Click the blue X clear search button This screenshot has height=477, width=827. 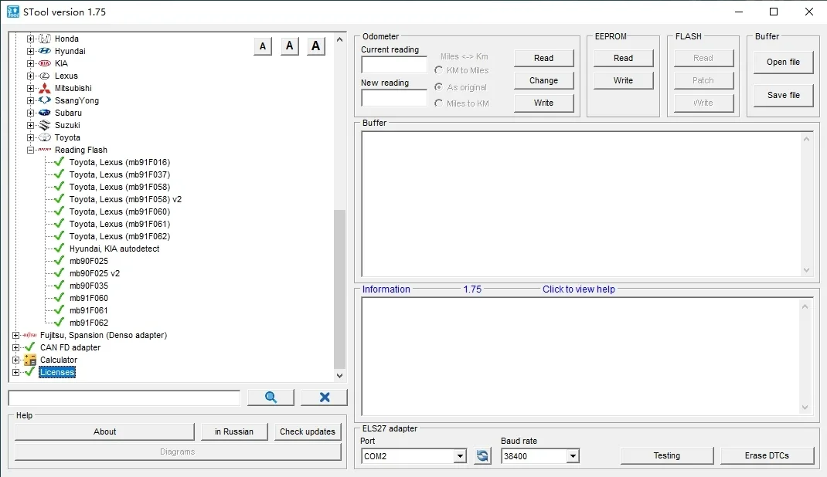coord(324,397)
